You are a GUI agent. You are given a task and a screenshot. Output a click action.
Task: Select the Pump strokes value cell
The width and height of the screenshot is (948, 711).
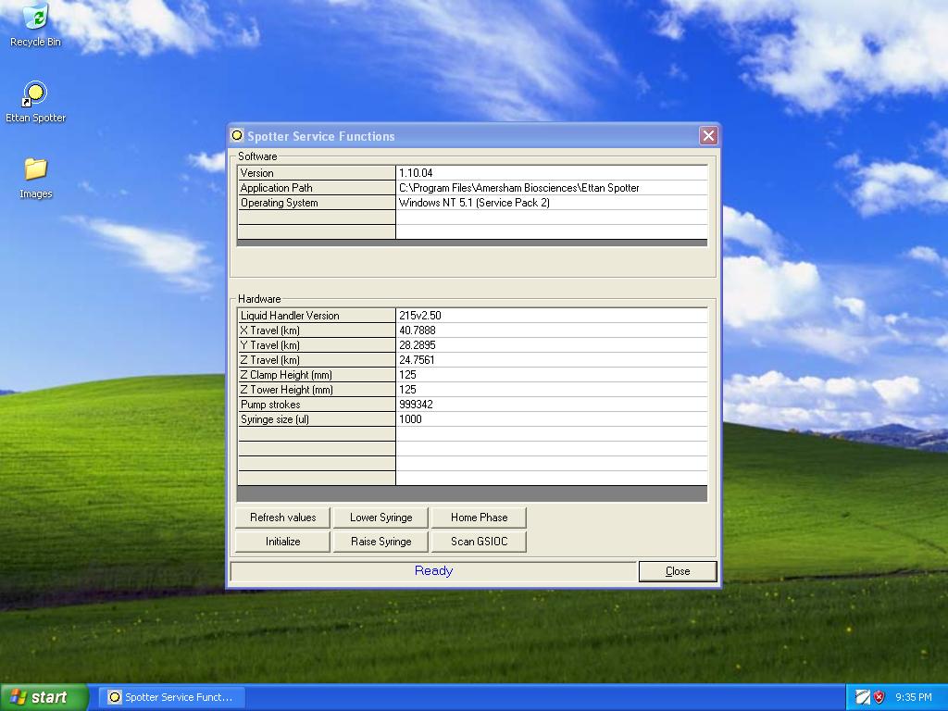551,405
